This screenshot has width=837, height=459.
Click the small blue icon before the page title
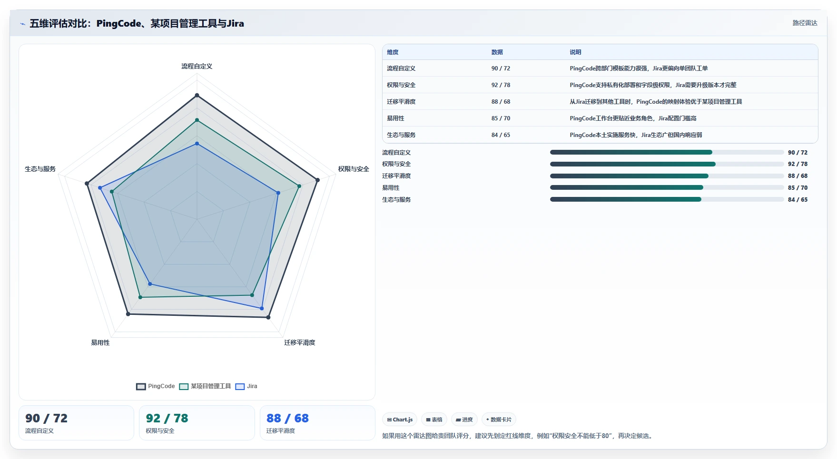[22, 24]
